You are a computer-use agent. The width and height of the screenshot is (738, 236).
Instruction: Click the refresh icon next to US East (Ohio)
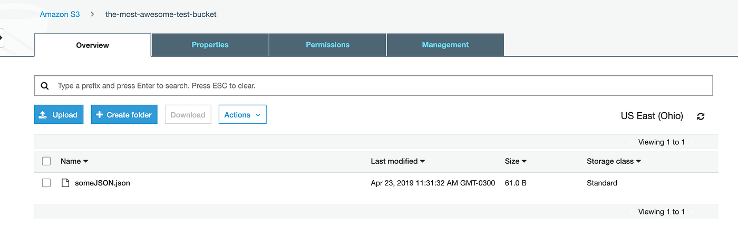click(701, 116)
